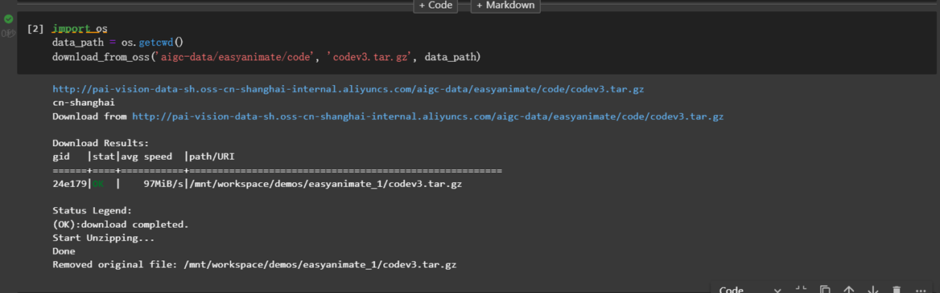
Task: Click the 'data_path = os.getcwd()' code line
Action: [117, 43]
